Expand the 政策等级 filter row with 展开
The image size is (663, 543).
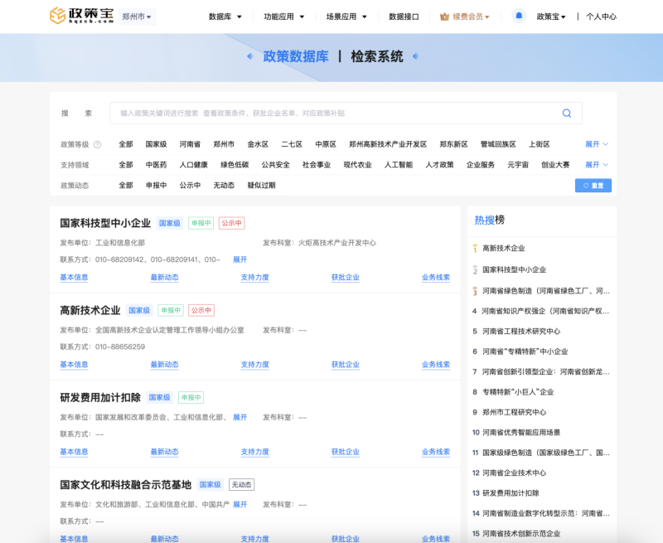(x=596, y=144)
